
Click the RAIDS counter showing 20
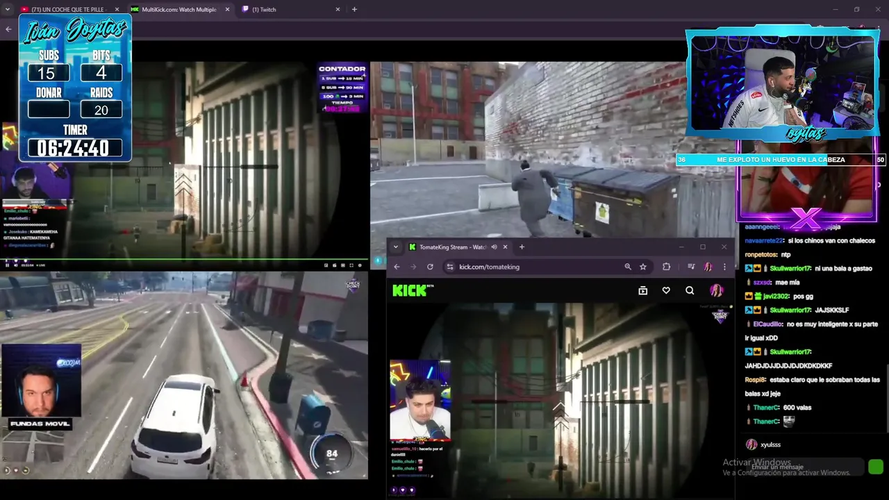click(101, 109)
